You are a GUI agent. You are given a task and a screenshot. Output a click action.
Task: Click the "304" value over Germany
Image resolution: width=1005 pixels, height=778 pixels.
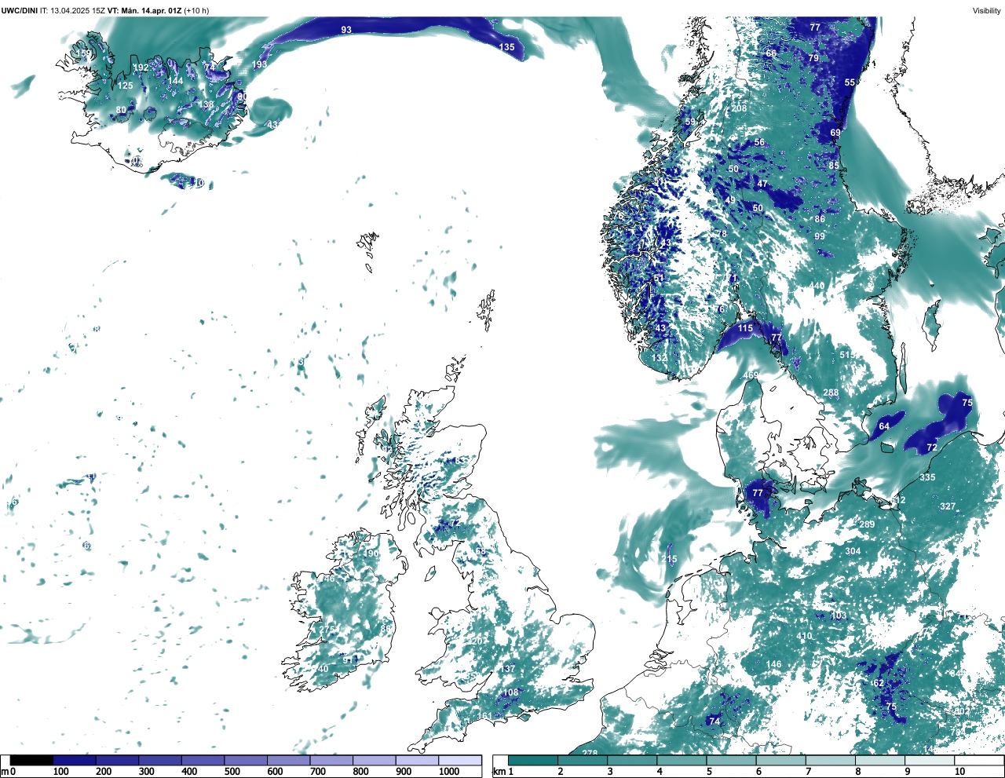click(853, 551)
